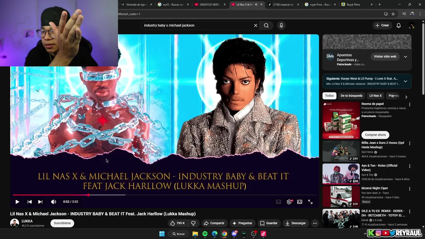This screenshot has height=239, width=425.
Task: Mute the Lil Nas X tab speaker icon
Action: [256, 5]
